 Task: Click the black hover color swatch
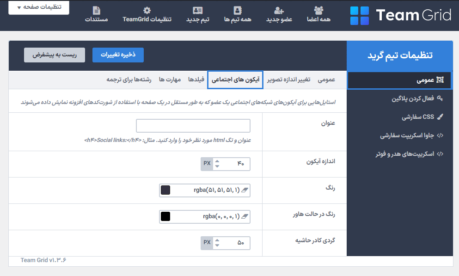click(165, 216)
